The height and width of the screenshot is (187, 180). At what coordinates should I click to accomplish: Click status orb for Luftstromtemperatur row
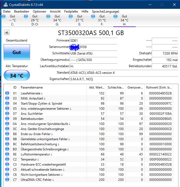(x=7, y=154)
